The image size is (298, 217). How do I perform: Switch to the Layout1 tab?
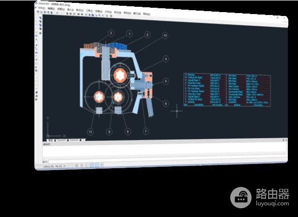[61, 140]
